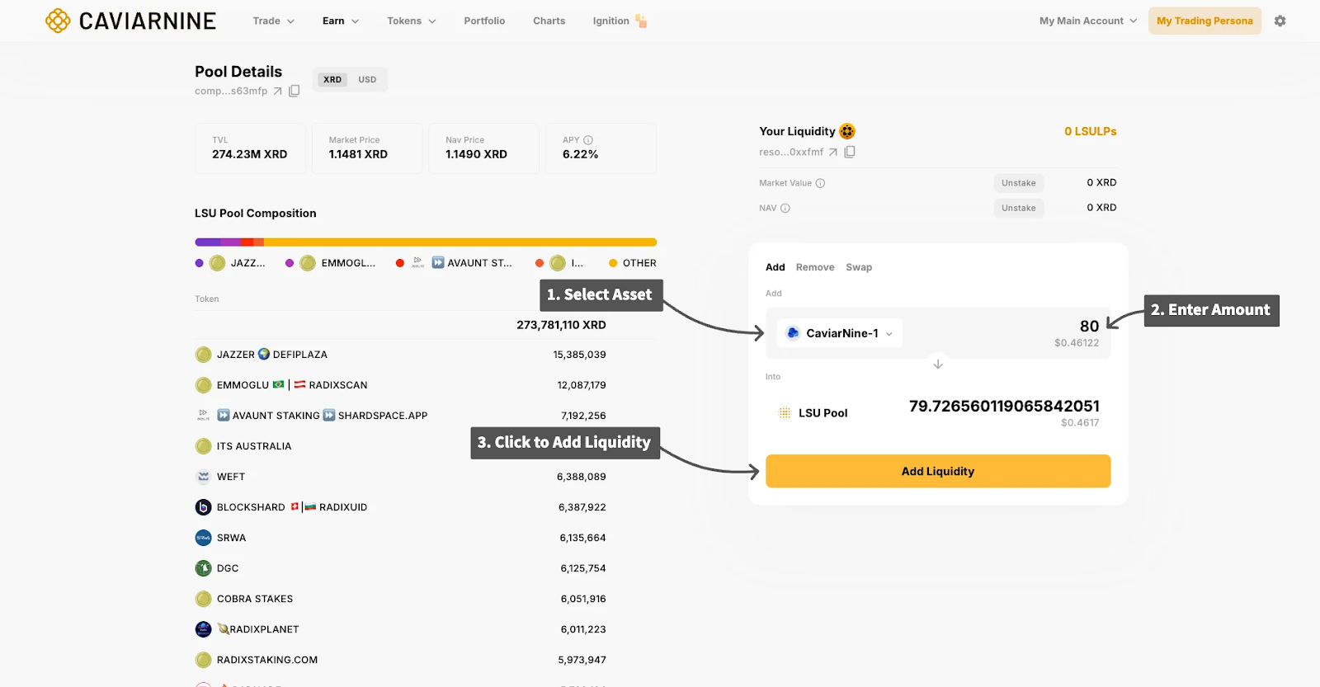This screenshot has width=1320, height=687.
Task: Open the Portfolio page
Action: pyautogui.click(x=484, y=21)
